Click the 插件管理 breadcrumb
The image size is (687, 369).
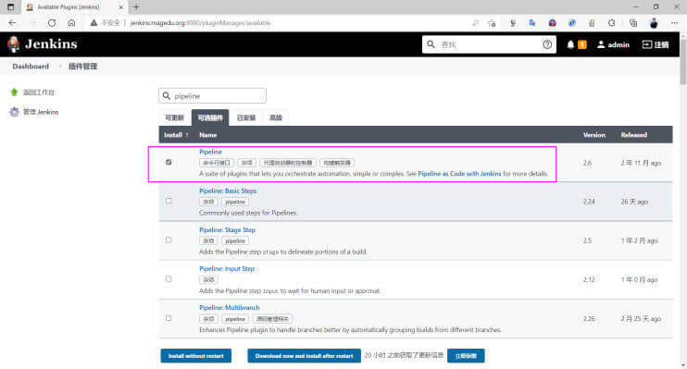[82, 66]
